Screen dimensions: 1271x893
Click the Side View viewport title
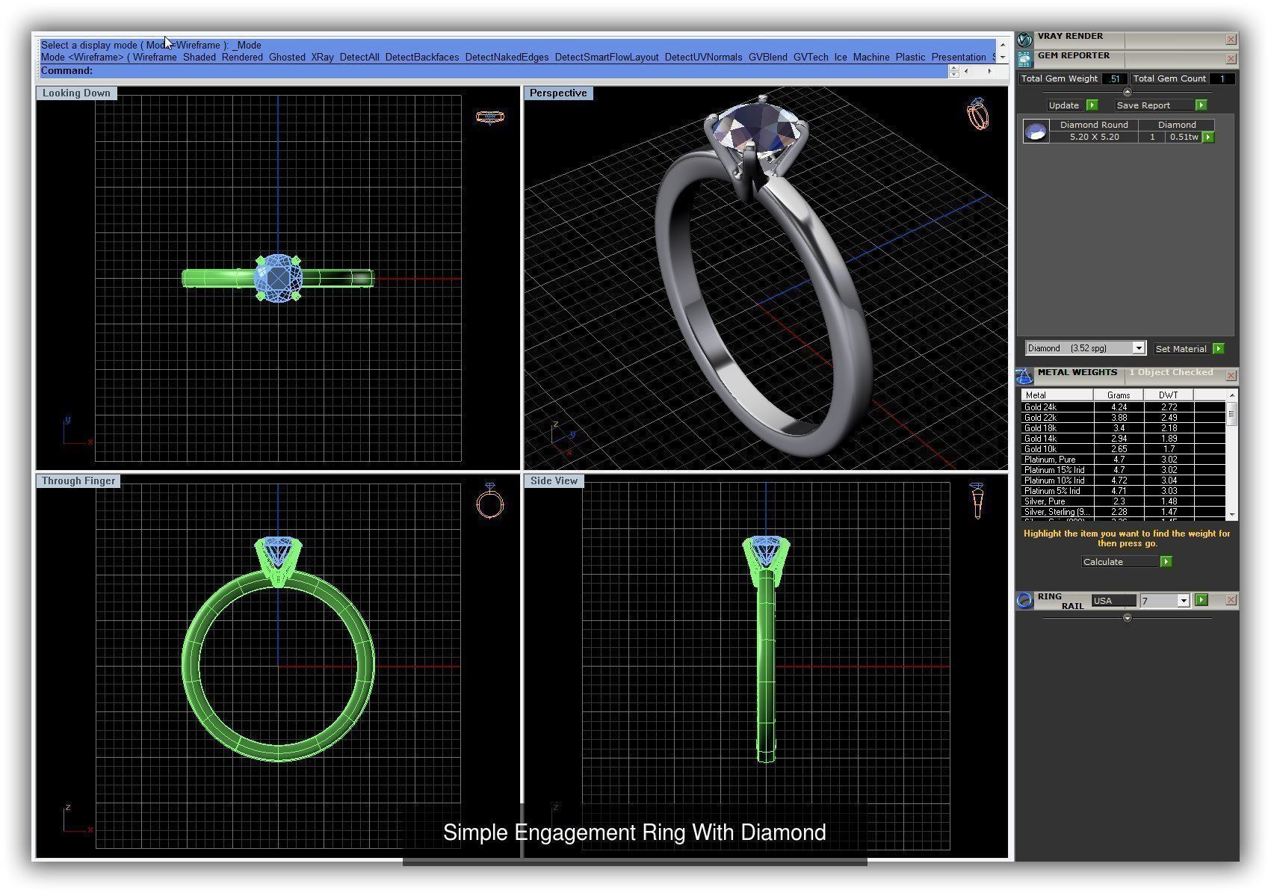tap(554, 481)
